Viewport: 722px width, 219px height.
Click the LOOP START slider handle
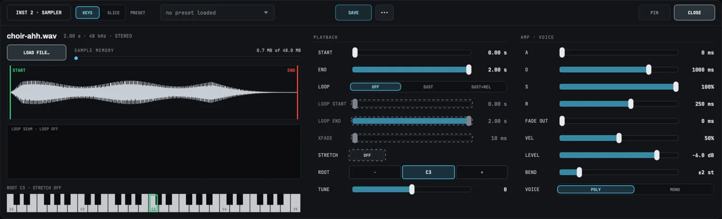(x=355, y=104)
